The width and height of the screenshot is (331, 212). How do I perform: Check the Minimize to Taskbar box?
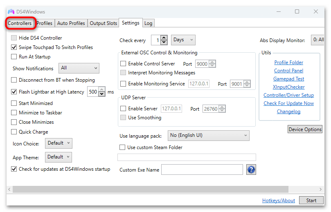14,113
